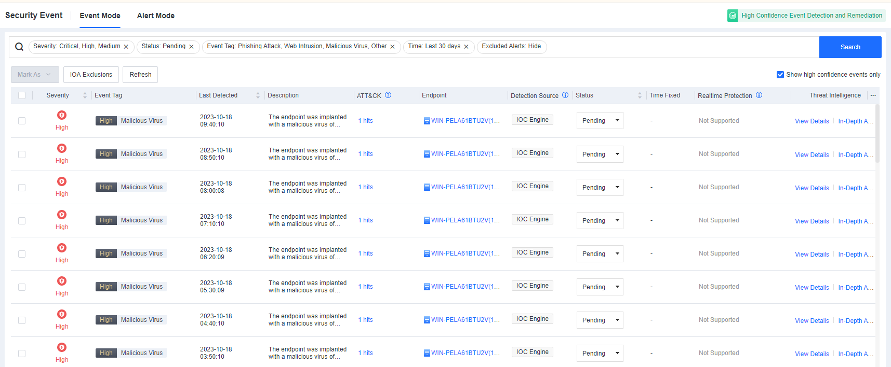This screenshot has width=891, height=367.
Task: Click the Realtime Protection info icon
Action: [x=759, y=95]
